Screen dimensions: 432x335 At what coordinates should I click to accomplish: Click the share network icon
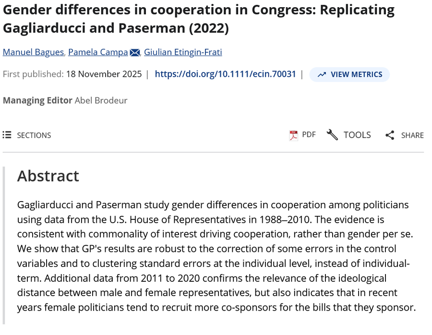tap(390, 135)
